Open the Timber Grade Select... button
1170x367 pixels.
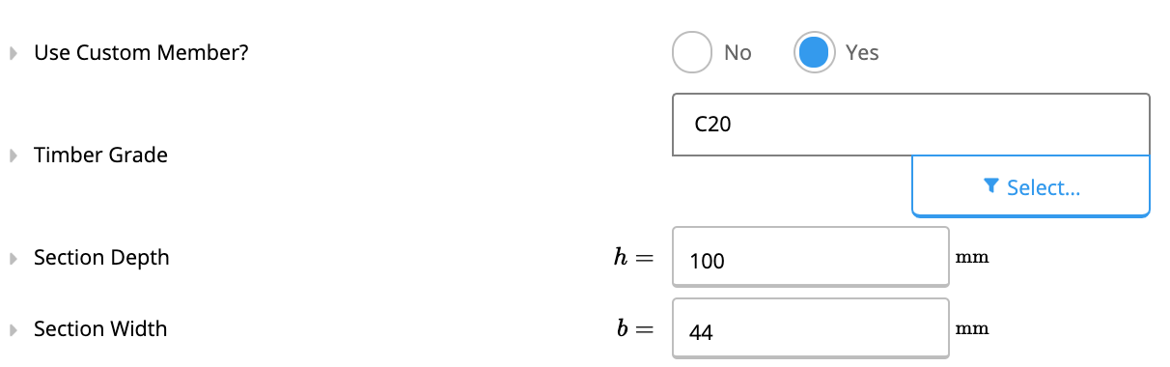(1031, 186)
